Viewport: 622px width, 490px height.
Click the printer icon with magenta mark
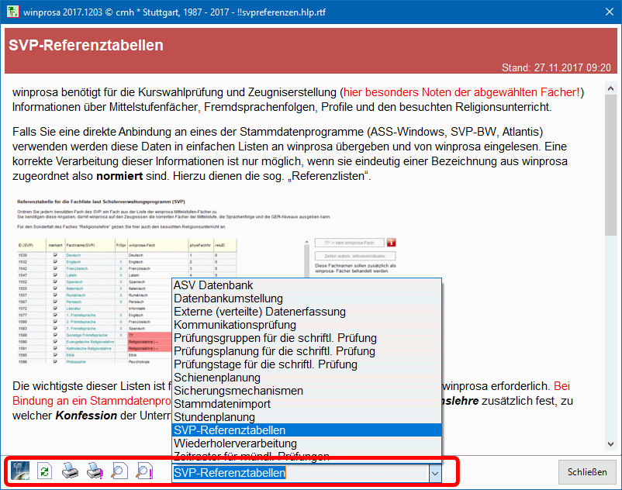[94, 471]
